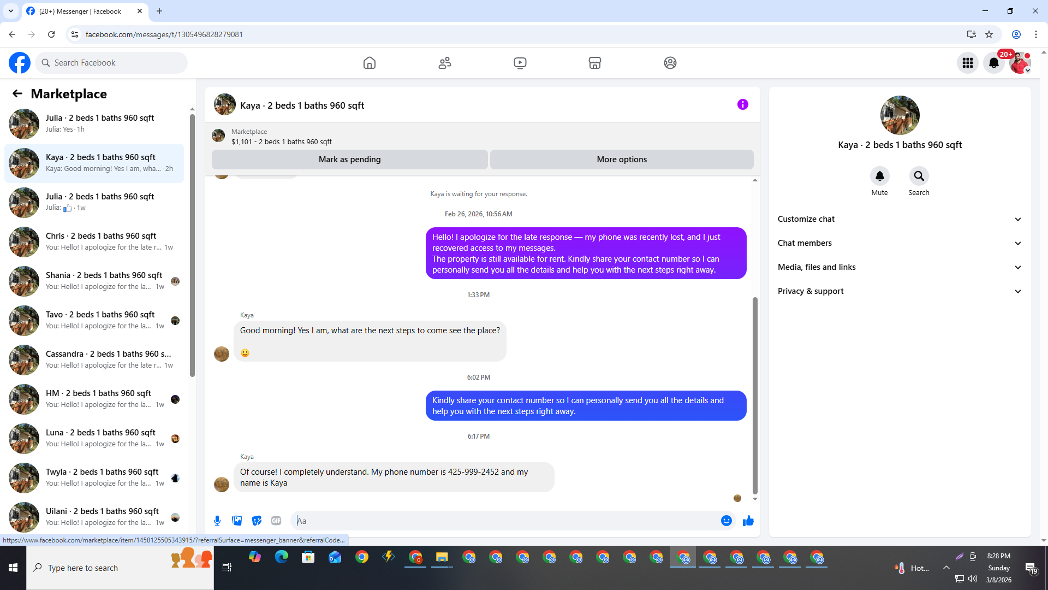1048x590 pixels.
Task: Open the GIF picker
Action: 276,521
